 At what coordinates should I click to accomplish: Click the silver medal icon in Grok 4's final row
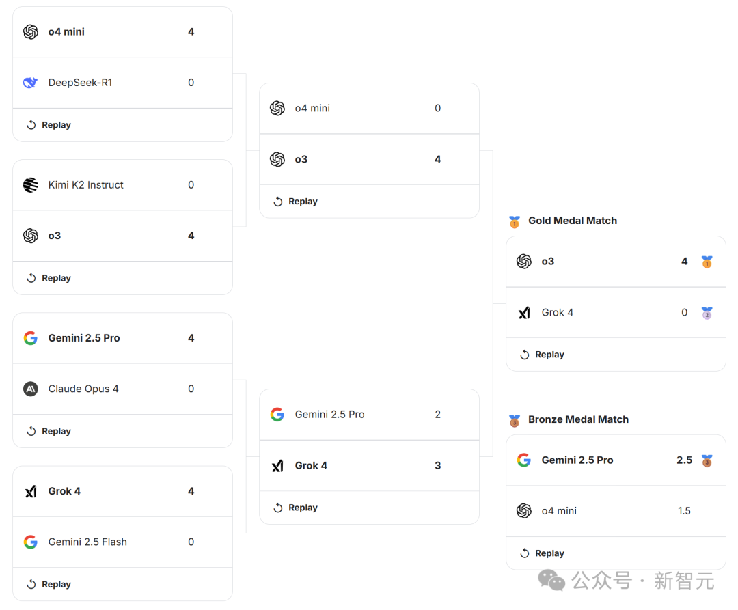click(707, 313)
